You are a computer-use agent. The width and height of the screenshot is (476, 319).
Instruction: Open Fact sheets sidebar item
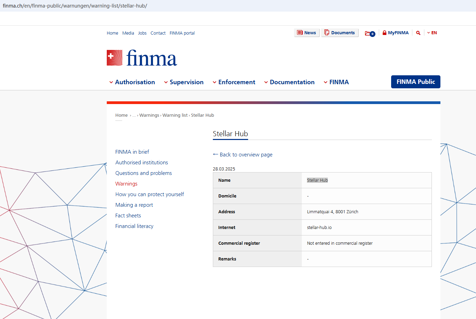click(128, 216)
